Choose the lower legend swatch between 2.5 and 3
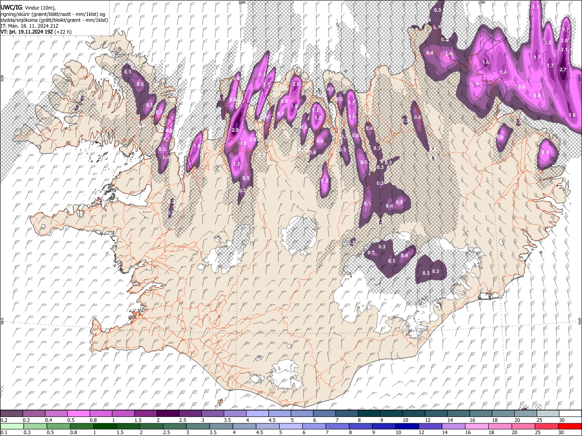This screenshot has height=436, width=582. tap(175, 426)
